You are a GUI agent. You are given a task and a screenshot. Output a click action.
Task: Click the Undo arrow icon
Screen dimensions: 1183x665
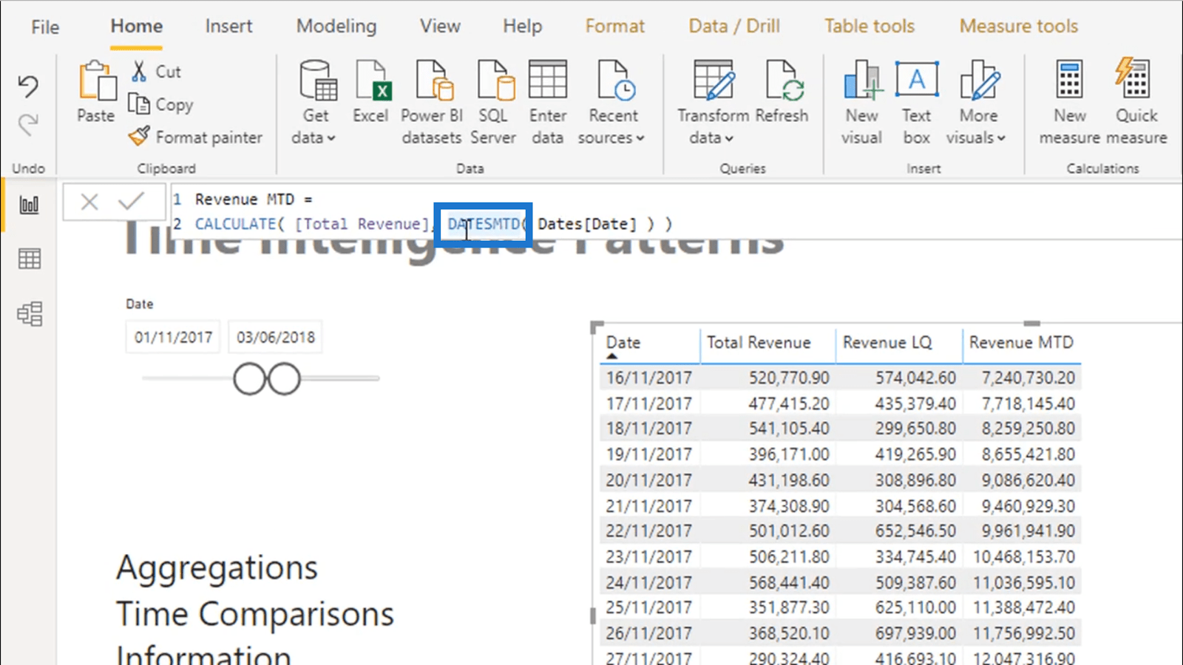point(28,86)
